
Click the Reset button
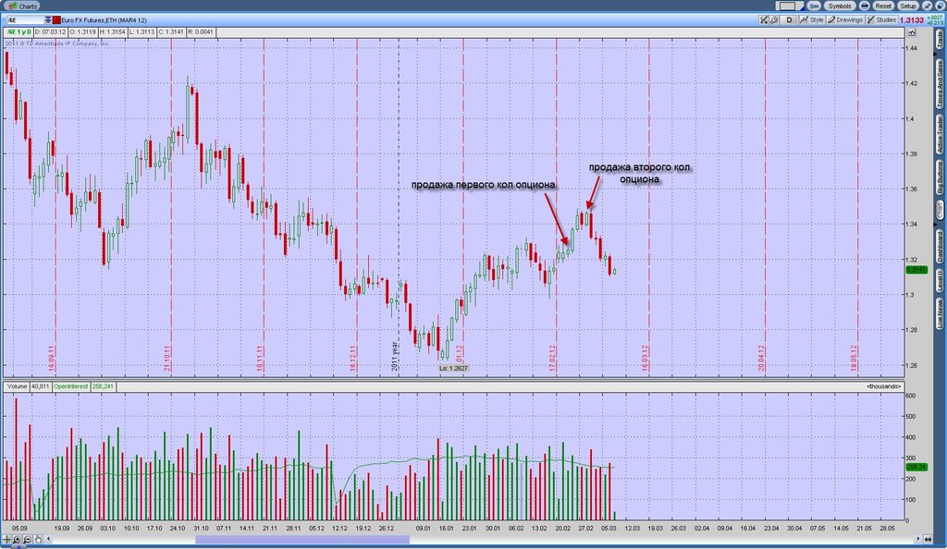(x=883, y=6)
